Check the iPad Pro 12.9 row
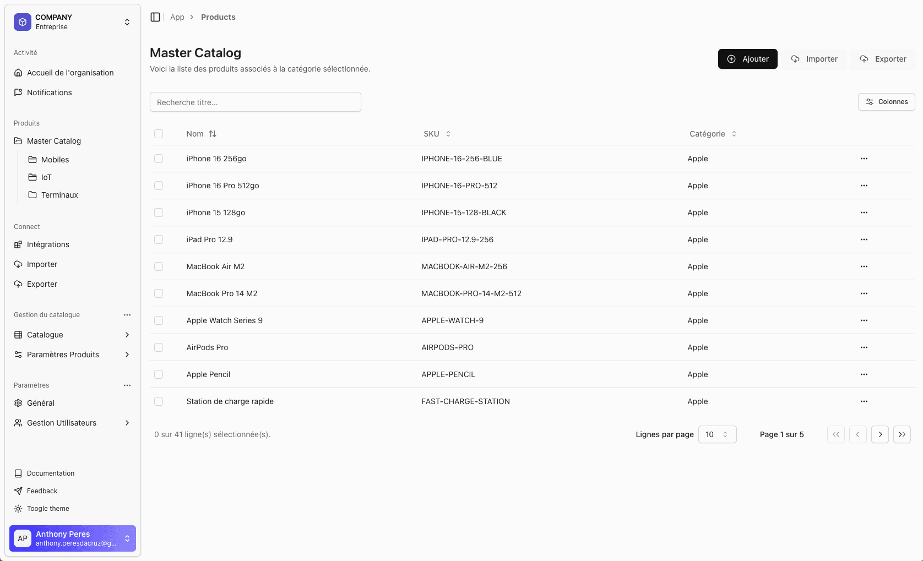 point(159,239)
